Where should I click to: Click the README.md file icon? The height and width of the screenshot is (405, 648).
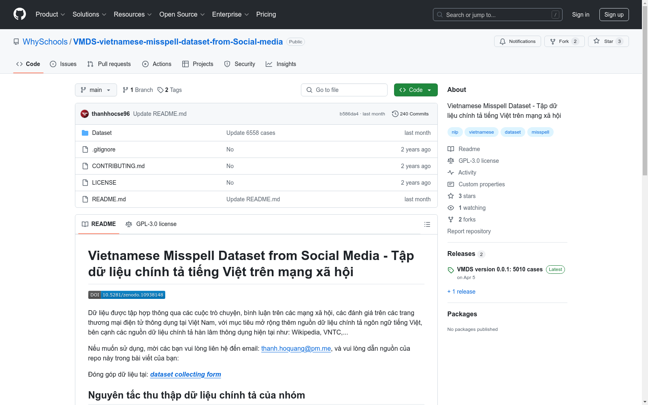coord(85,199)
